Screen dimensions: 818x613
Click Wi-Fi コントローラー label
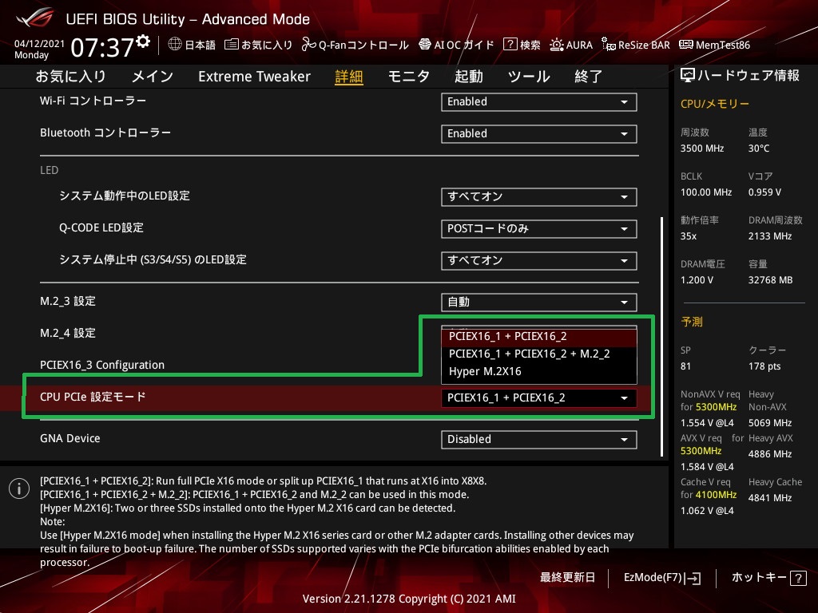(93, 101)
